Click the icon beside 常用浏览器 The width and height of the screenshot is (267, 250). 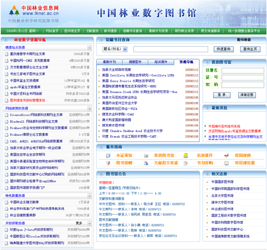(x=226, y=163)
